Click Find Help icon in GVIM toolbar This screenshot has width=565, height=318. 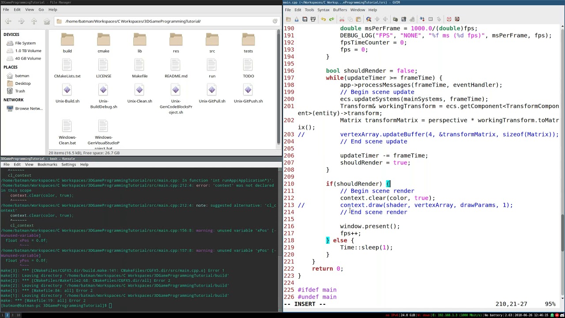pyautogui.click(x=457, y=19)
